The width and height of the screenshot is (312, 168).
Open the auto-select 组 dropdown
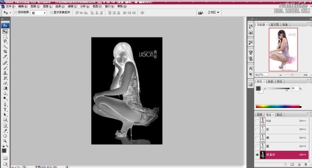click(39, 13)
